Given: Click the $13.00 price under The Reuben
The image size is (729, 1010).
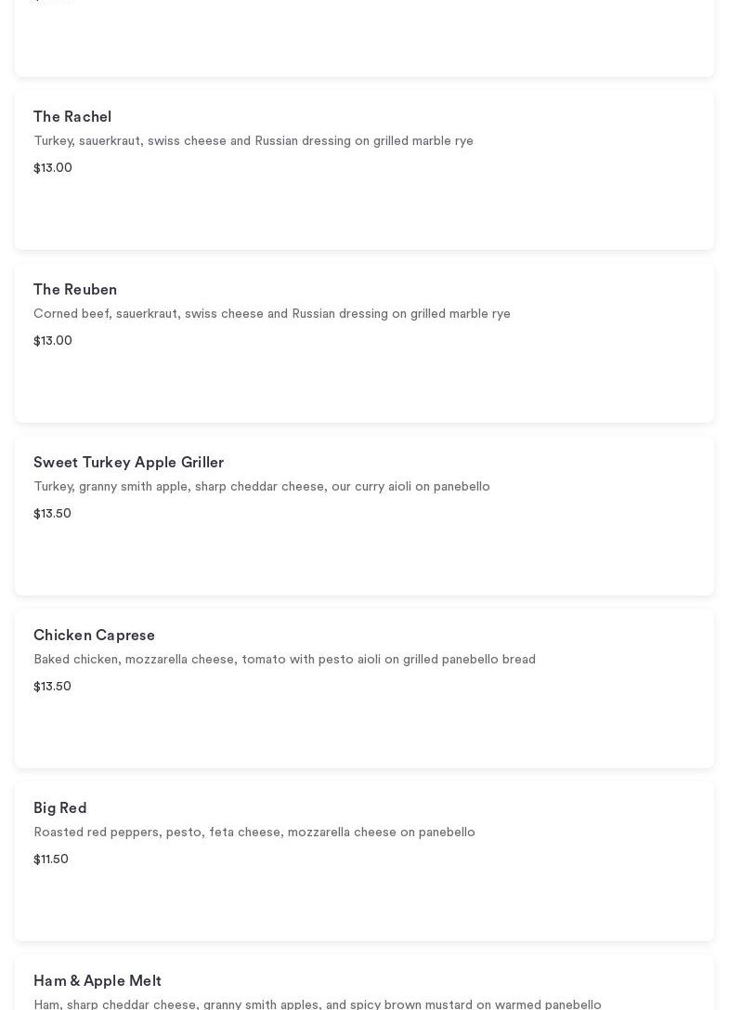Looking at the screenshot, I should coord(53,341).
